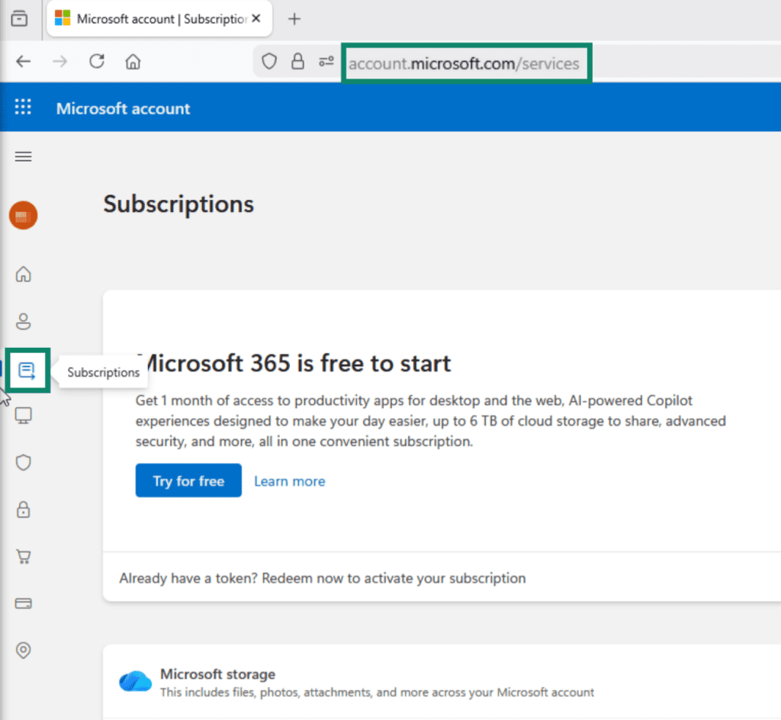Click the storage description 'This includes files, photos'
This screenshot has width=781, height=720.
[377, 693]
